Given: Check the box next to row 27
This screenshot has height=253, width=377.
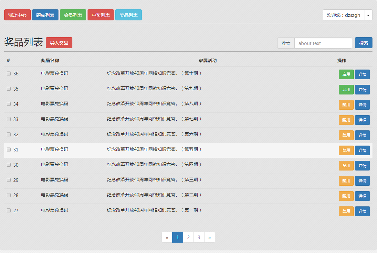Looking at the screenshot, I should pos(9,210).
